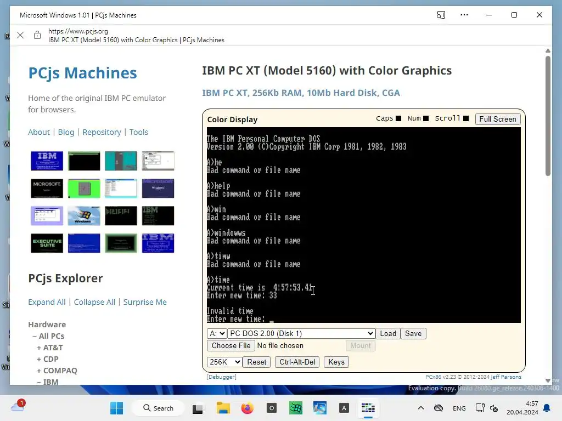Open the blue IBM logo machine thumbnail

point(47,161)
